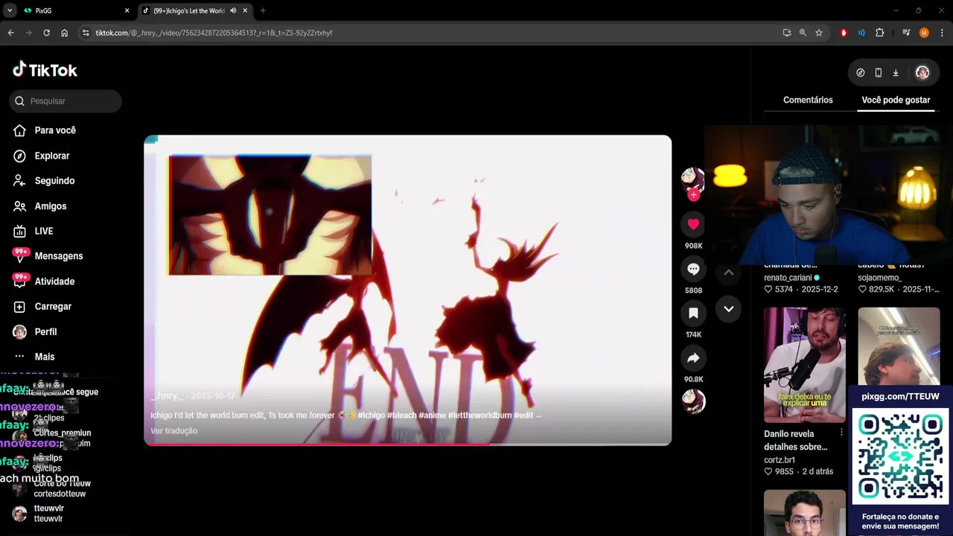Click the blue sound waves extension icon
953x536 pixels.
click(861, 33)
